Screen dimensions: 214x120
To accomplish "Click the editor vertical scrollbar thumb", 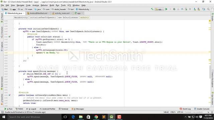I will [x=210, y=72].
